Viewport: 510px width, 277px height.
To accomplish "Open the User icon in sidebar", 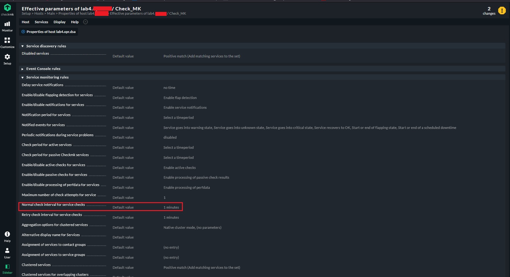I will 7,251.
